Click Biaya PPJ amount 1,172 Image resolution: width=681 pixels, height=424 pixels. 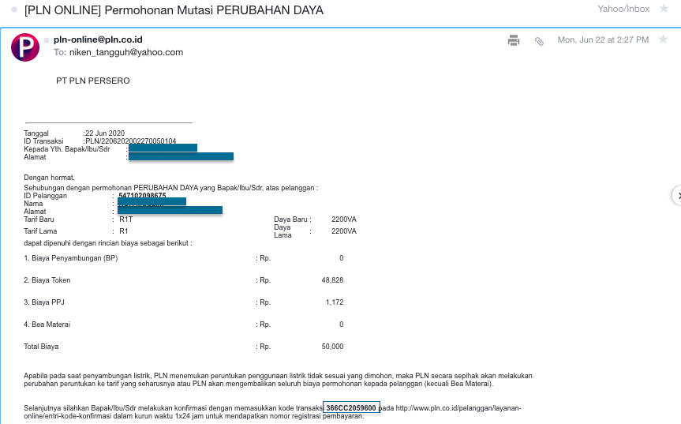click(x=335, y=302)
